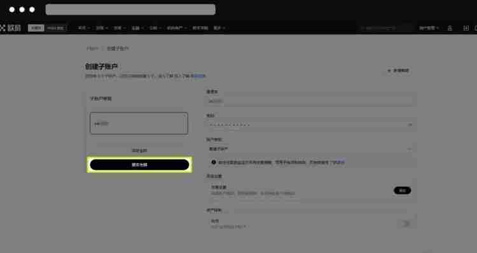Viewport: 477px width, 253px height.
Task: Click the search box in the navbar
Action: pos(385,28)
